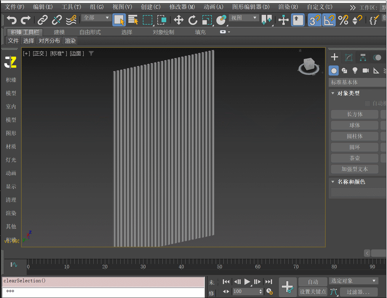Viewport: 387px width, 298px height.
Task: Open the 标准基本体 geometry type dropdown
Action: tap(357, 82)
